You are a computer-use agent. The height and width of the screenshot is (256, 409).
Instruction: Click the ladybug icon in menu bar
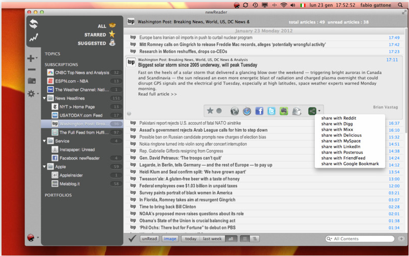(x=237, y=5)
